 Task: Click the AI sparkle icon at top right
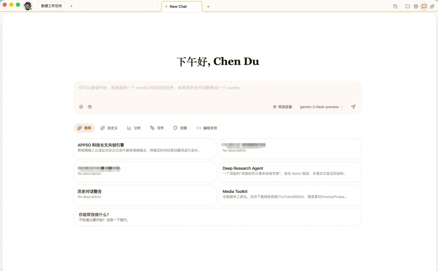click(432, 6)
